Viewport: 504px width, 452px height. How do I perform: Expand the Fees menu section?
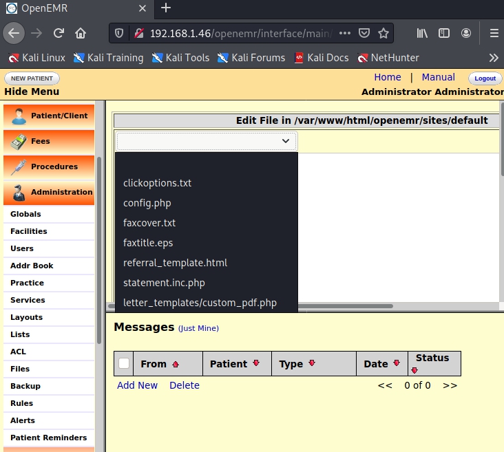[x=49, y=141]
